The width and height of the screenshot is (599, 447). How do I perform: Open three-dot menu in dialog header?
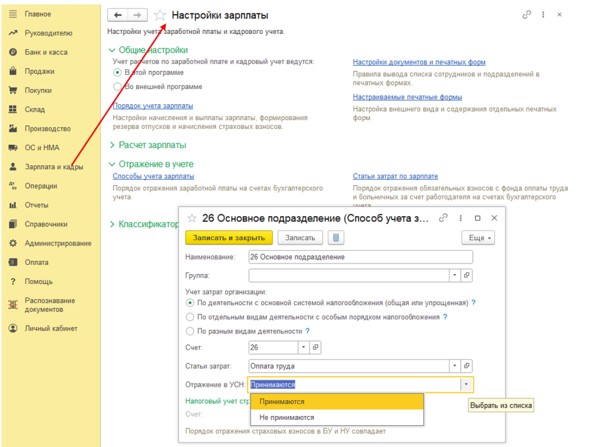point(461,218)
